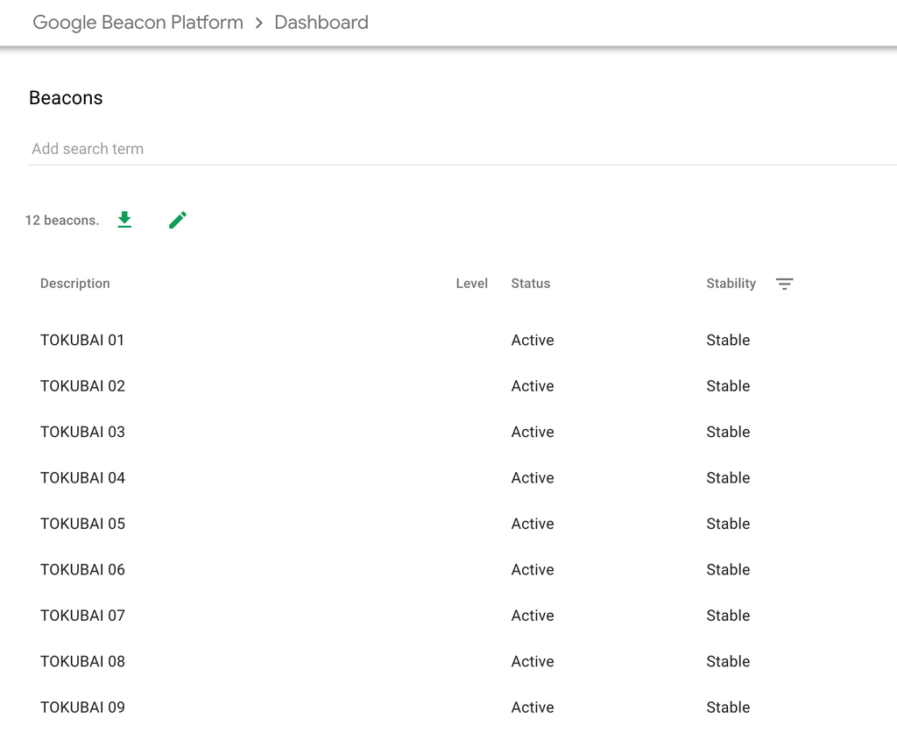Open beacon TOKUBAI 04
This screenshot has width=897, height=746.
pyautogui.click(x=82, y=478)
